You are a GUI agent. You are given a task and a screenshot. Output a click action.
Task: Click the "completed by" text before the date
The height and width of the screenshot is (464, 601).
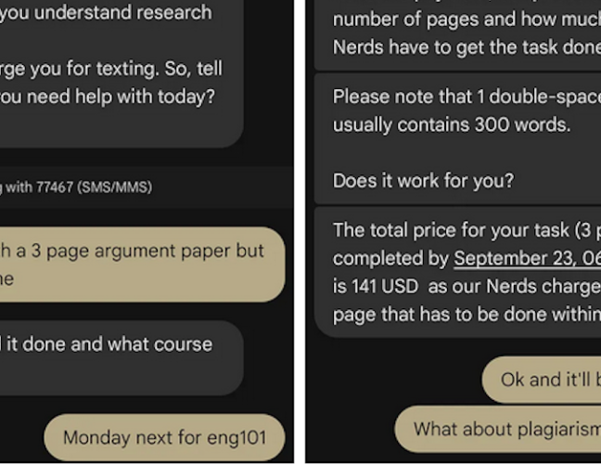(x=391, y=259)
